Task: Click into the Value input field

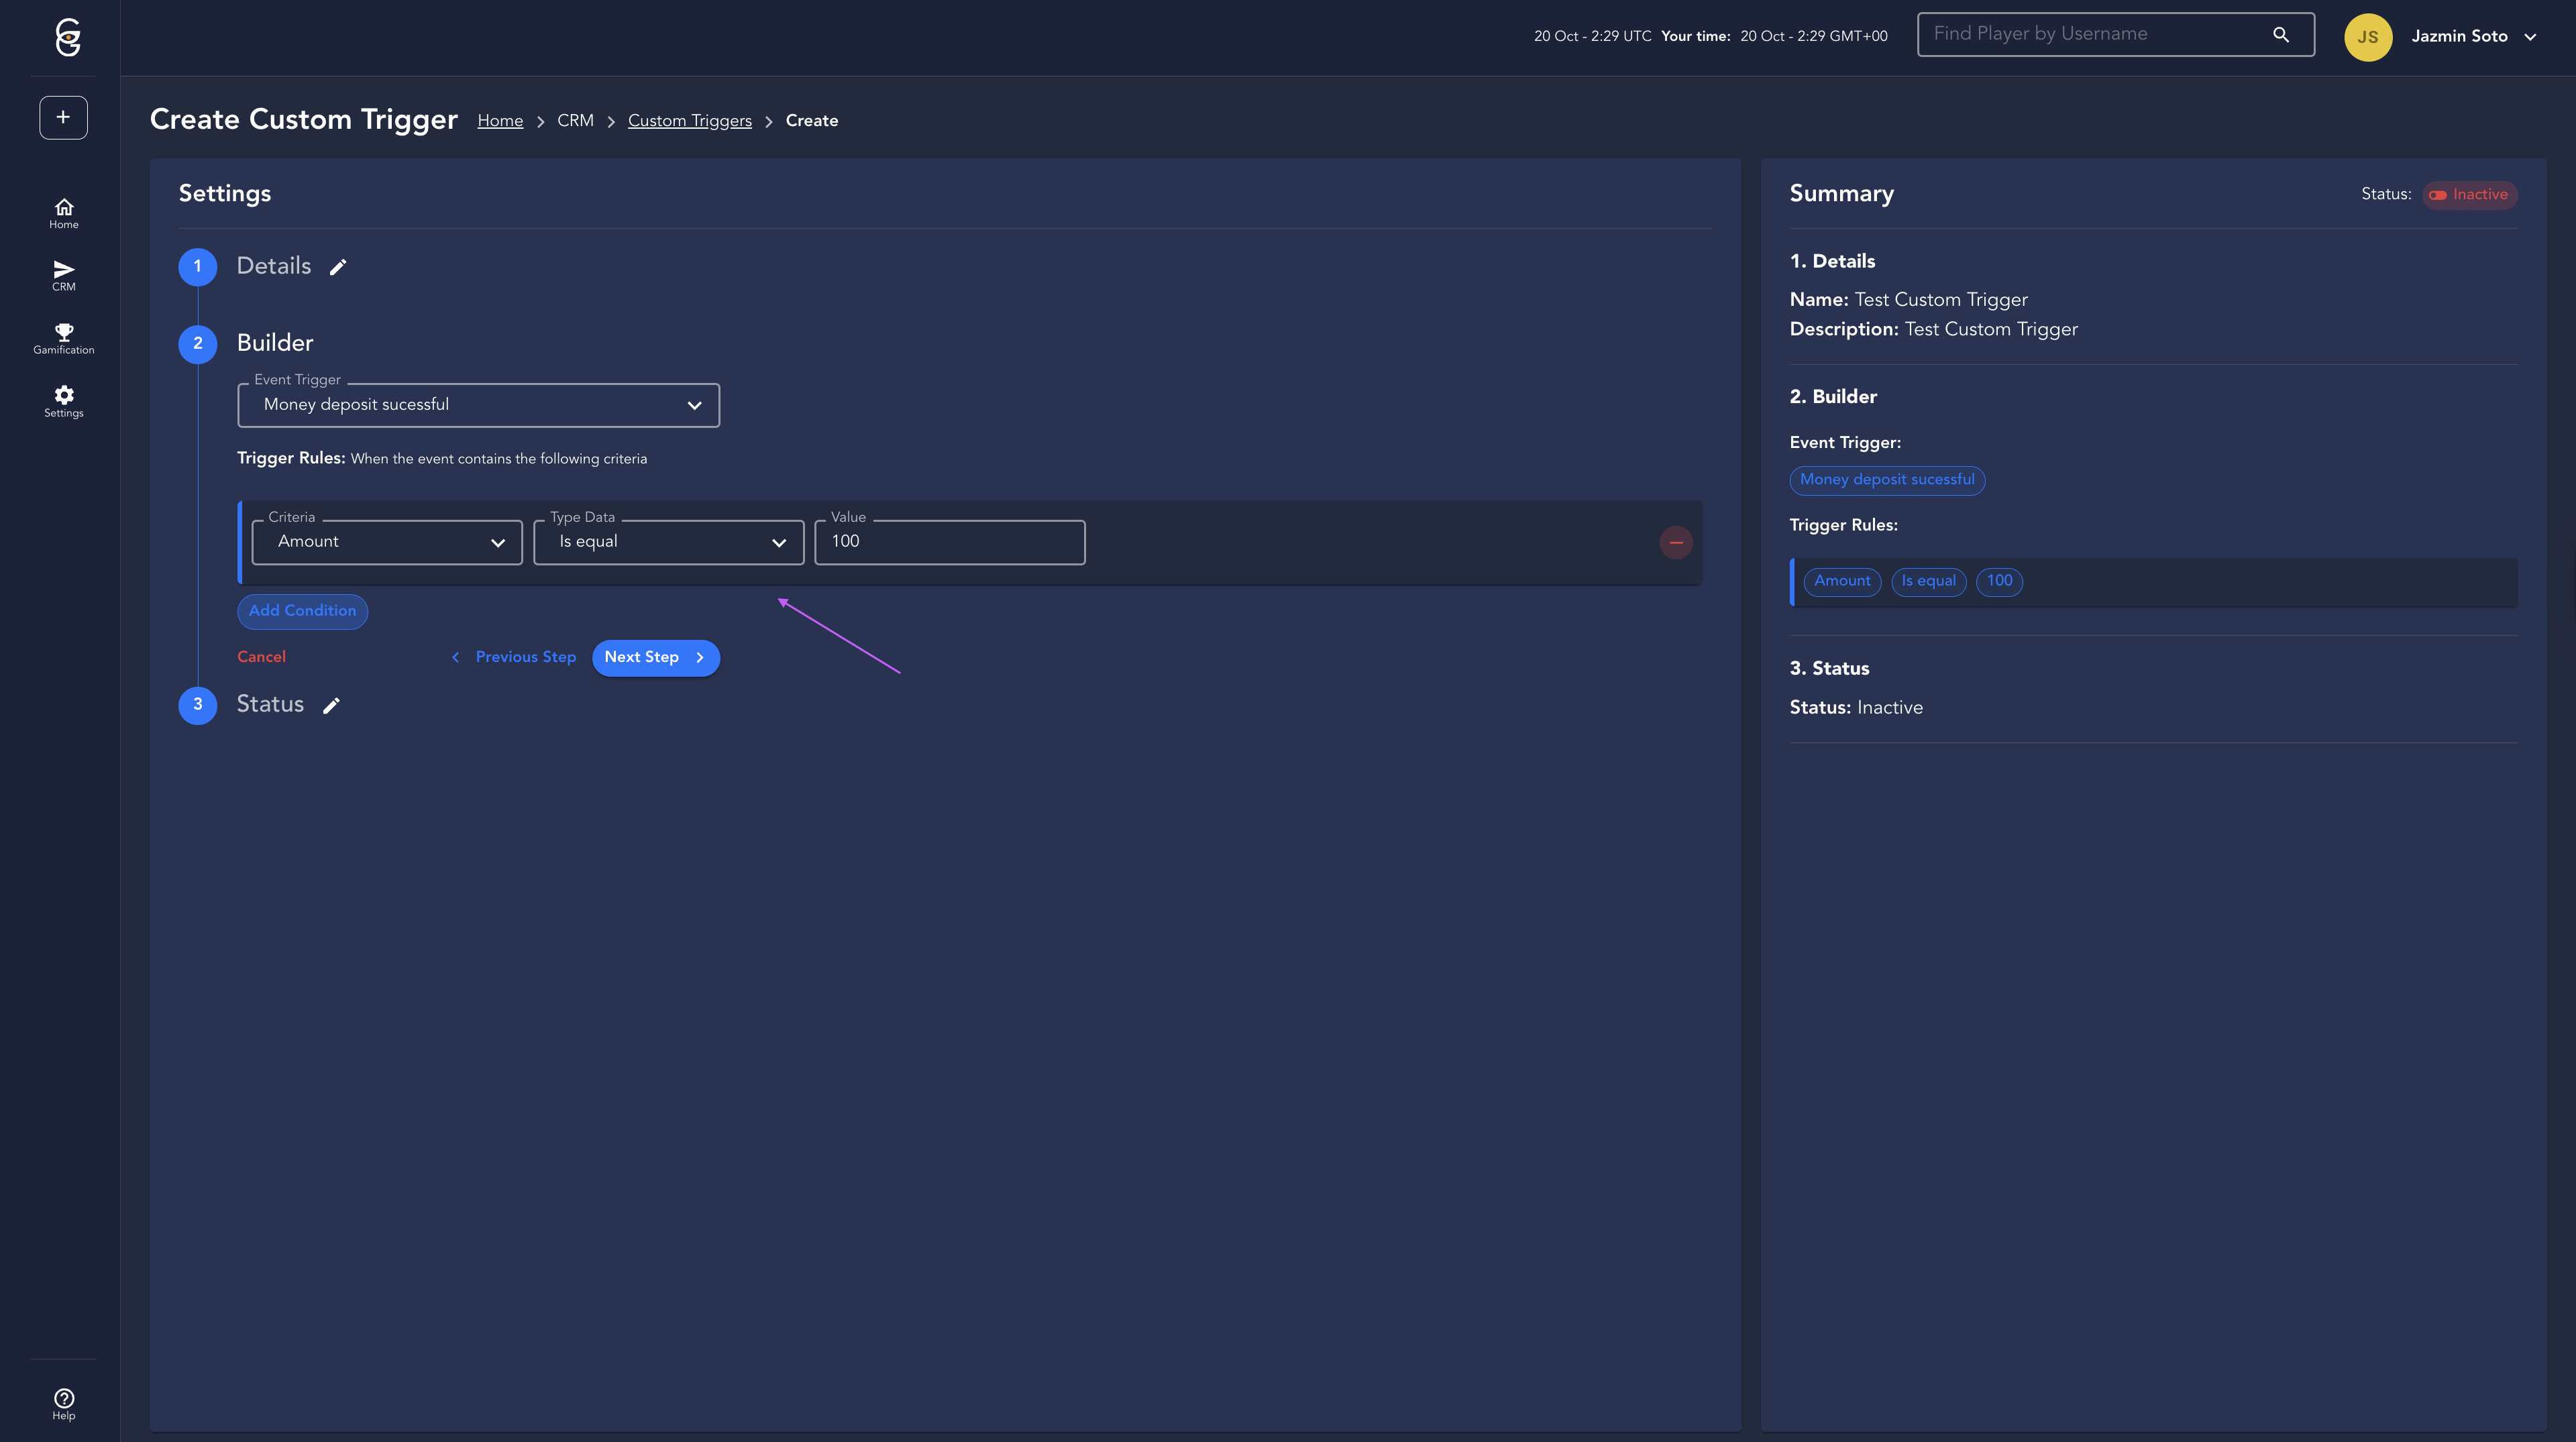Action: [949, 542]
